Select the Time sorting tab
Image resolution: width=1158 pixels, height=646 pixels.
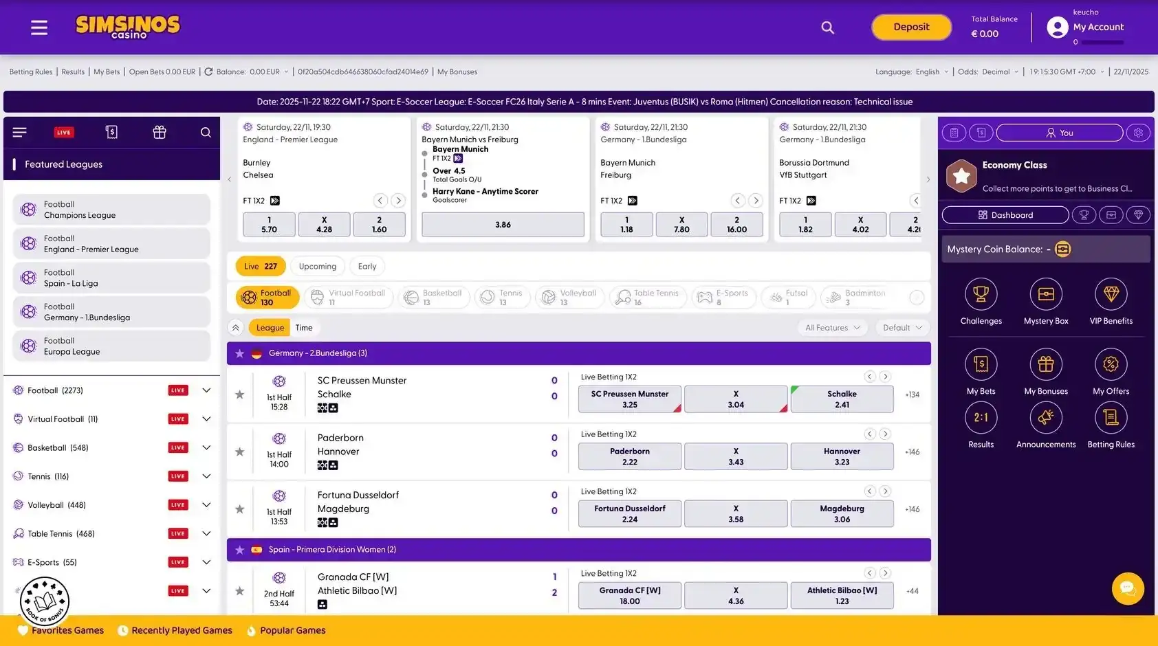pyautogui.click(x=304, y=328)
